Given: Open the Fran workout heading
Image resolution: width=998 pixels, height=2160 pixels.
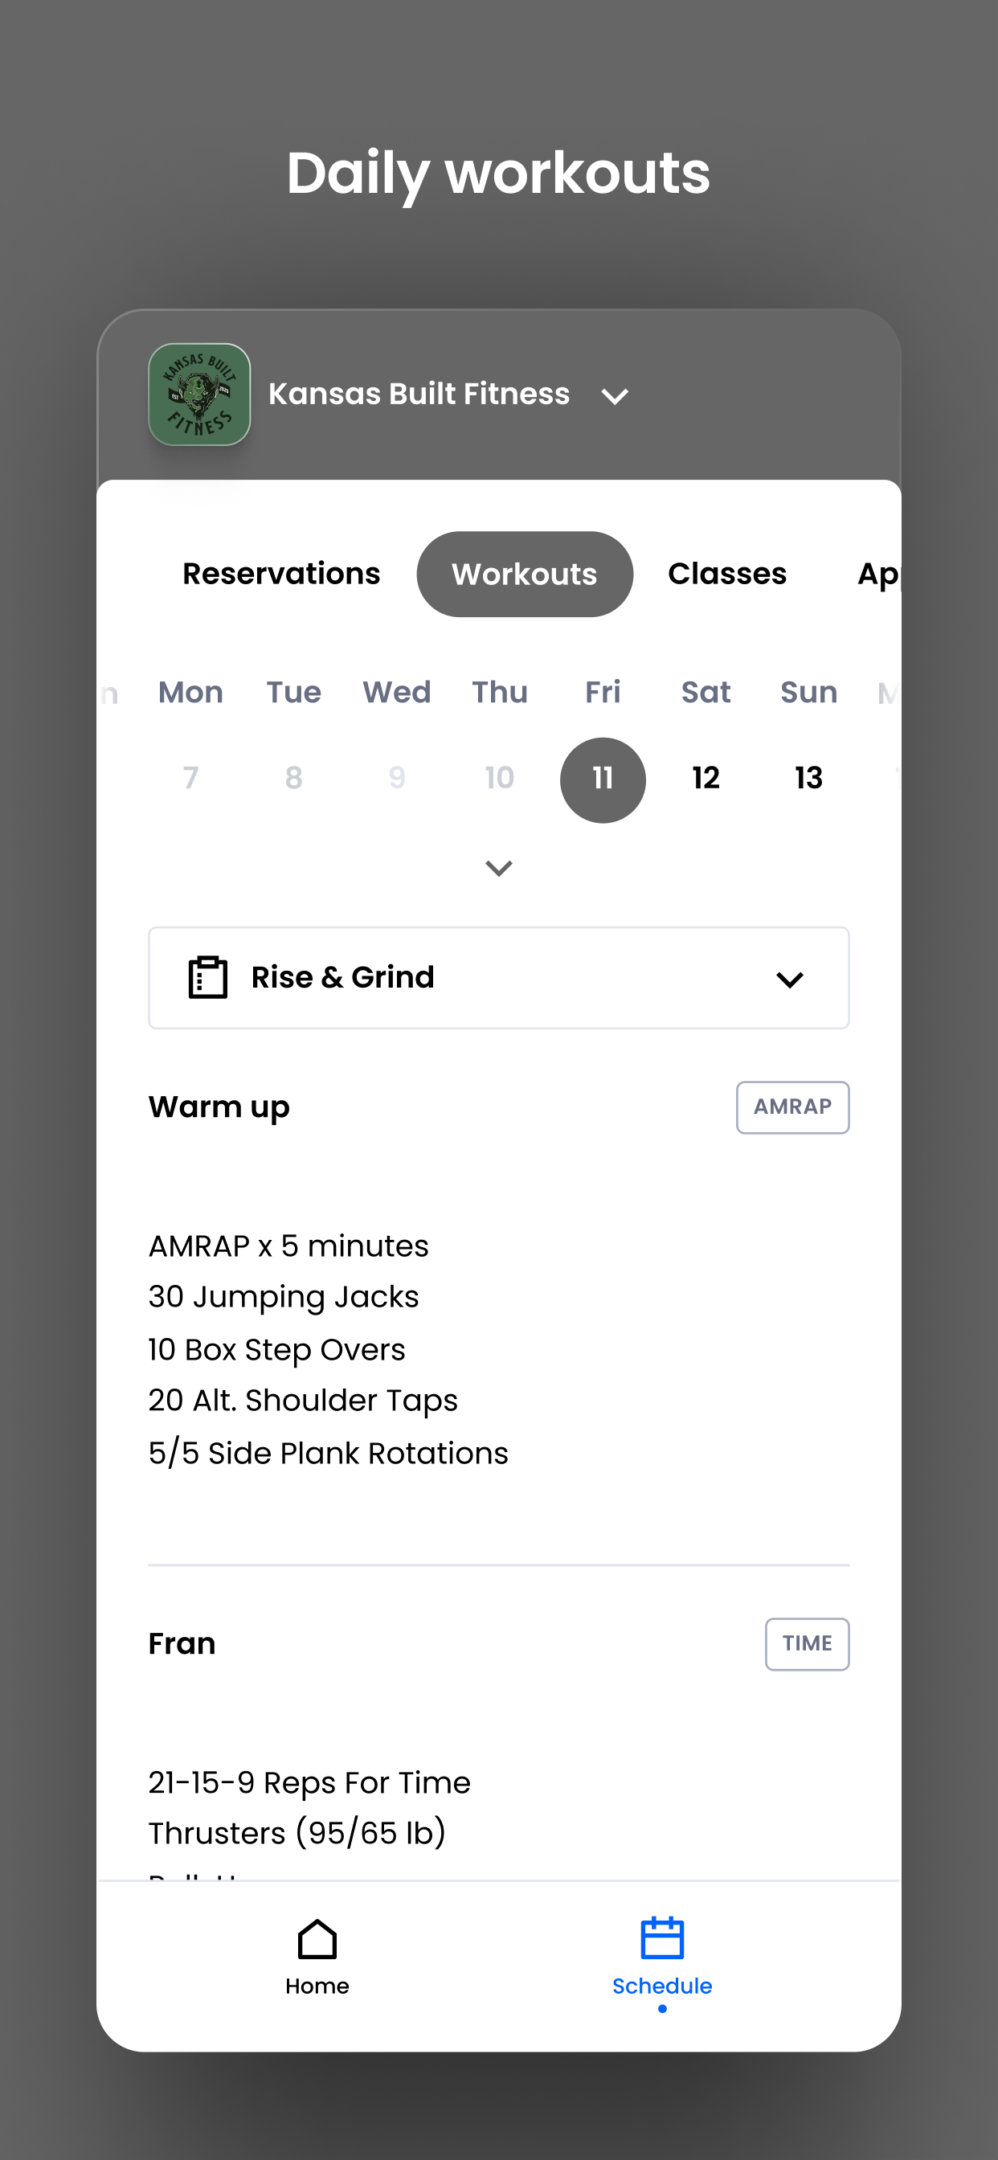Looking at the screenshot, I should click(x=182, y=1643).
